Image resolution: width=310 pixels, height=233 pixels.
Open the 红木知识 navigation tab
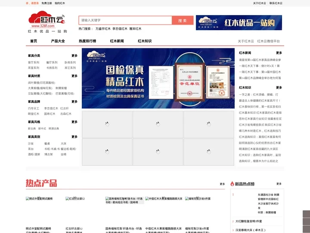(x=145, y=41)
